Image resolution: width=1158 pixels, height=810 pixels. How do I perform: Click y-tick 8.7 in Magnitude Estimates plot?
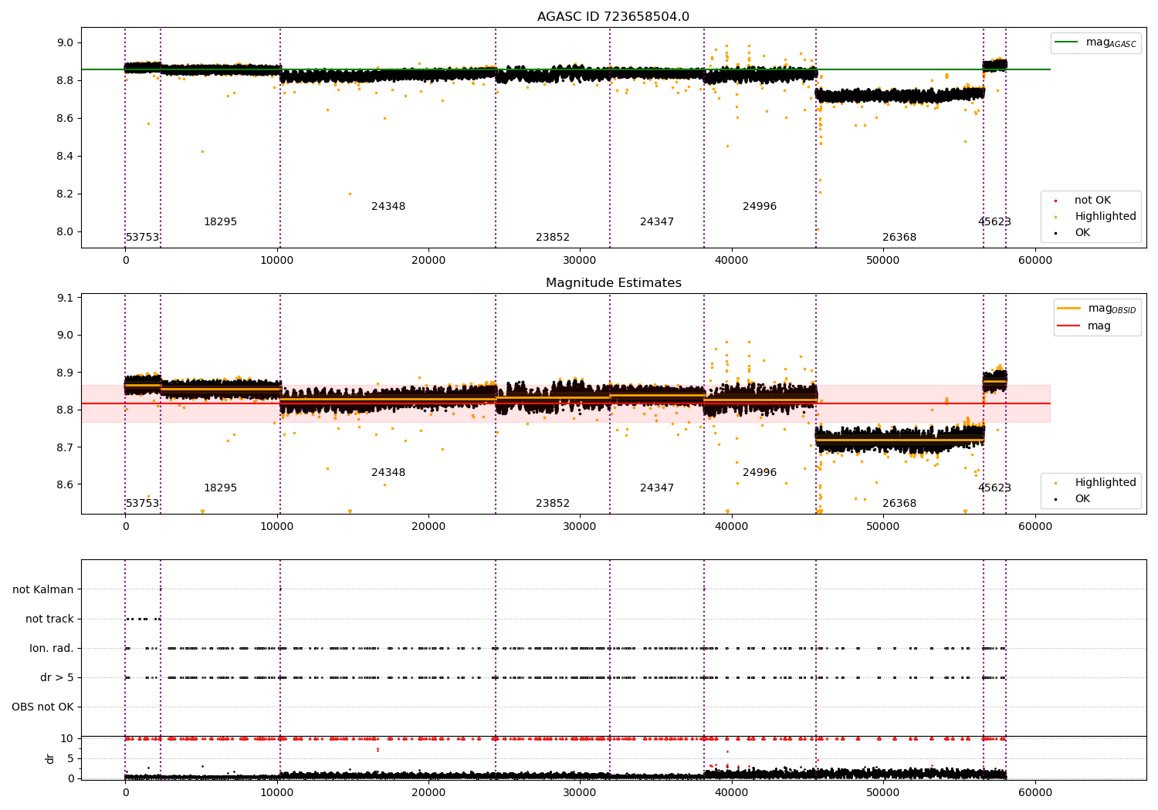[x=66, y=447]
